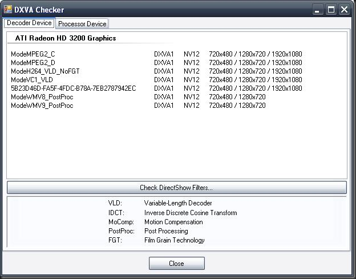Screen dimensions: 356x279
Task: Close window using title bar X
Action: pyautogui.click(x=345, y=10)
